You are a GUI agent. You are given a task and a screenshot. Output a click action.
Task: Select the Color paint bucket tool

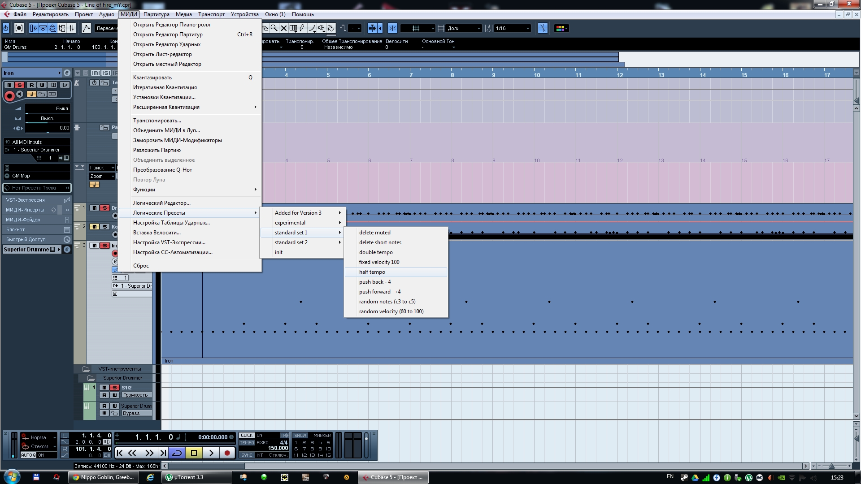(331, 28)
